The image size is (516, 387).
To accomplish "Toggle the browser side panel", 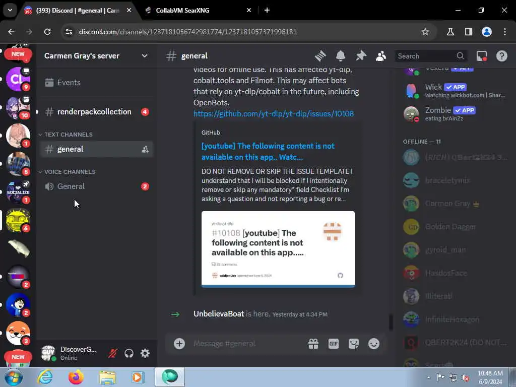I will 468,32.
